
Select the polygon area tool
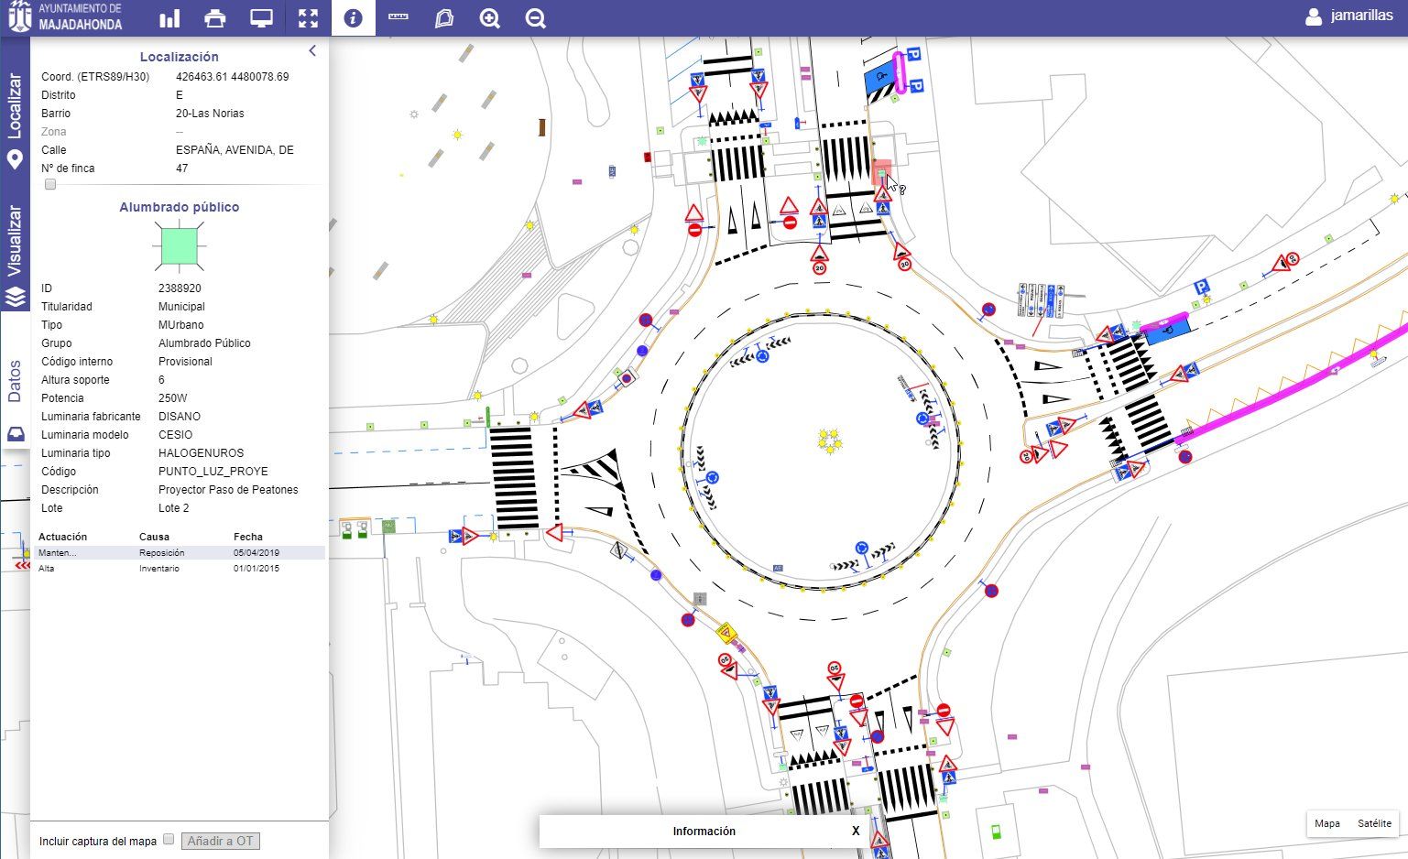444,18
